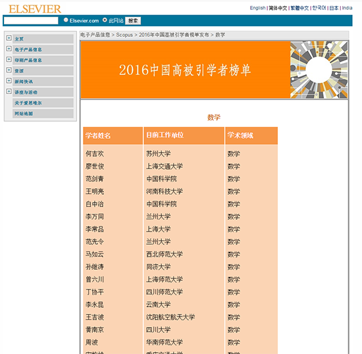Switch language to English

tap(257, 8)
